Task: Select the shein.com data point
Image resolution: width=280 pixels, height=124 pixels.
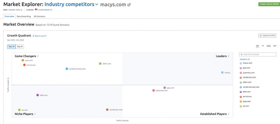Action: click(x=100, y=64)
